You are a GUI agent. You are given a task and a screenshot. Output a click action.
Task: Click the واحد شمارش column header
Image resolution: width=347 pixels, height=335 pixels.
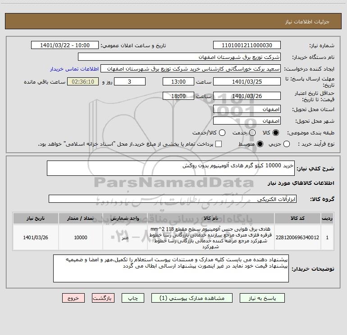coord(125,218)
